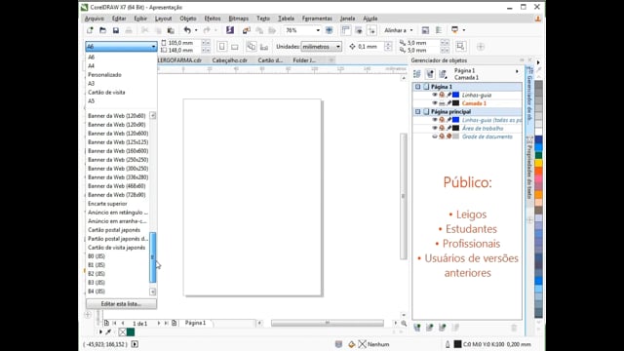Viewport: 624px width, 351px height.
Task: Switch to the Folder document tab
Action: [304, 60]
